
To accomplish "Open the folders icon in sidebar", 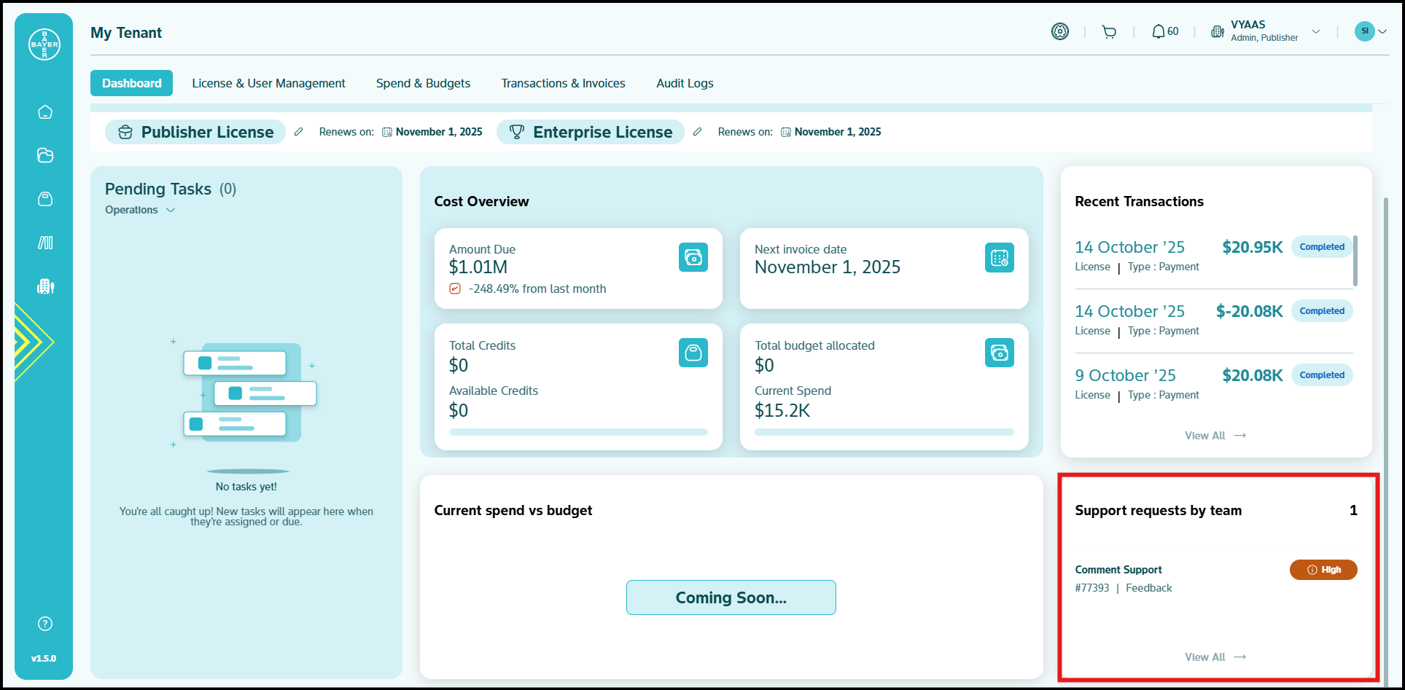I will pyautogui.click(x=45, y=155).
